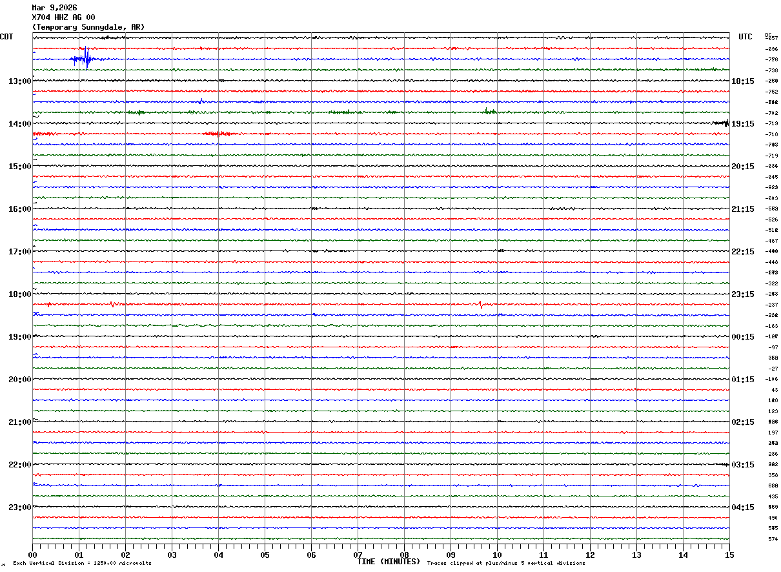Screen dimensions: 781x572
Task: Click the black burst ending the 19:15 trace
Action: [x=721, y=123]
